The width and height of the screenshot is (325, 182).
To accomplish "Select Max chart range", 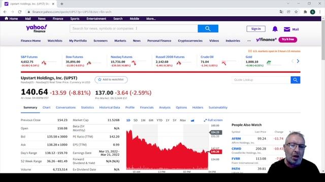I will click(x=183, y=120).
